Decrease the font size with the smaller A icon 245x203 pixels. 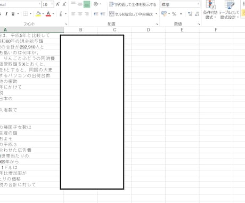tap(64, 4)
